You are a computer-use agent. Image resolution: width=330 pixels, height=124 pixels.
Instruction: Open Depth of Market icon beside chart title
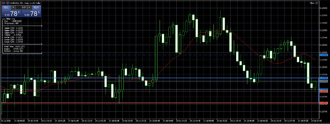[x=8, y=3]
